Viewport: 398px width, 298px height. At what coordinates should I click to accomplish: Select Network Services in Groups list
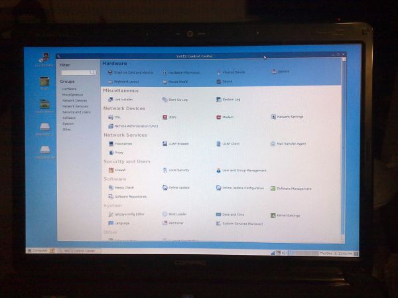(75, 106)
